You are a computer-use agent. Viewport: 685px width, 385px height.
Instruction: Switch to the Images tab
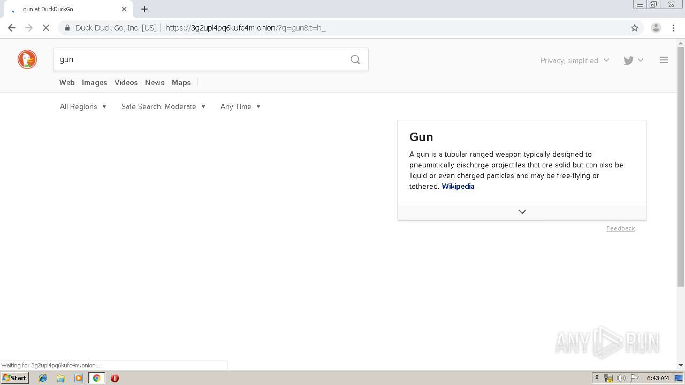(94, 82)
